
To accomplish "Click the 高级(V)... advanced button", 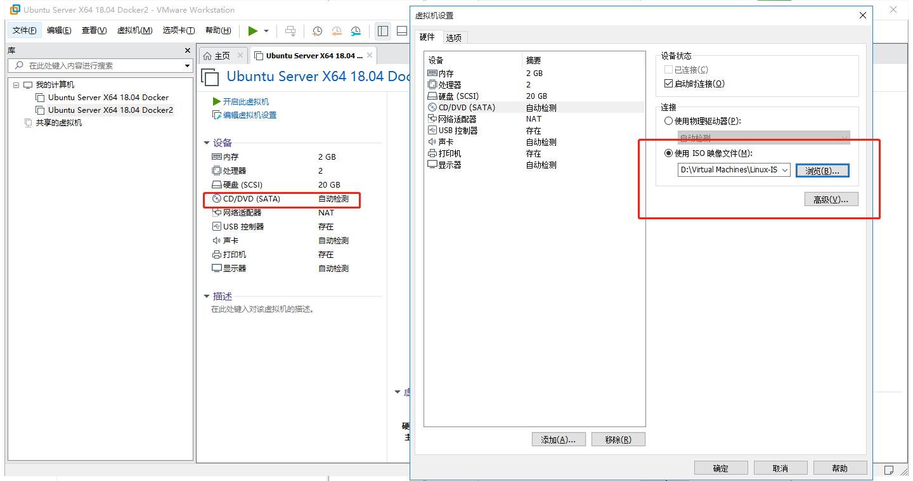I will [x=831, y=200].
